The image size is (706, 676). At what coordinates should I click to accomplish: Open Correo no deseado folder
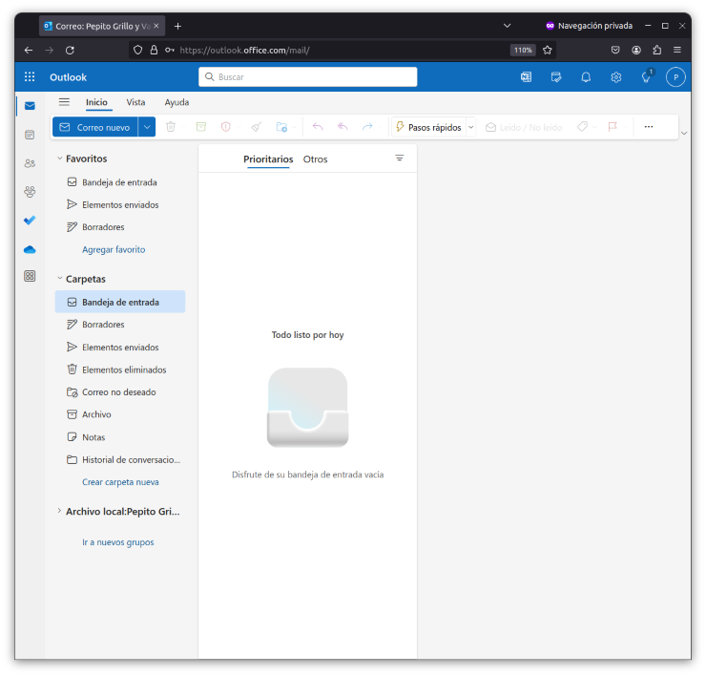[x=120, y=392]
